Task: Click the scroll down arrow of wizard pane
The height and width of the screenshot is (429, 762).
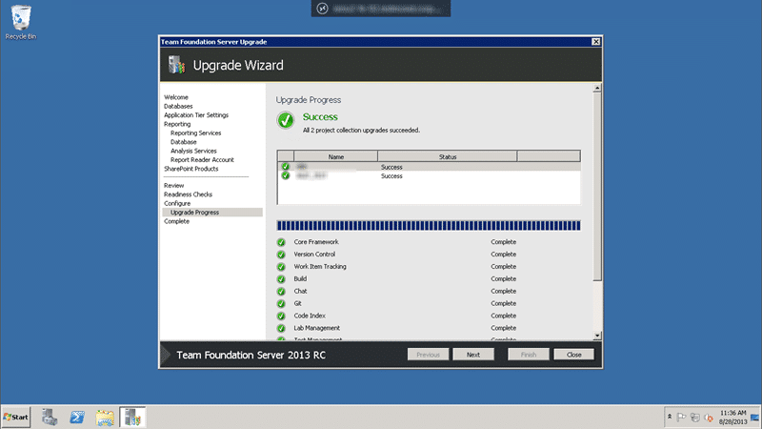Action: [x=597, y=336]
